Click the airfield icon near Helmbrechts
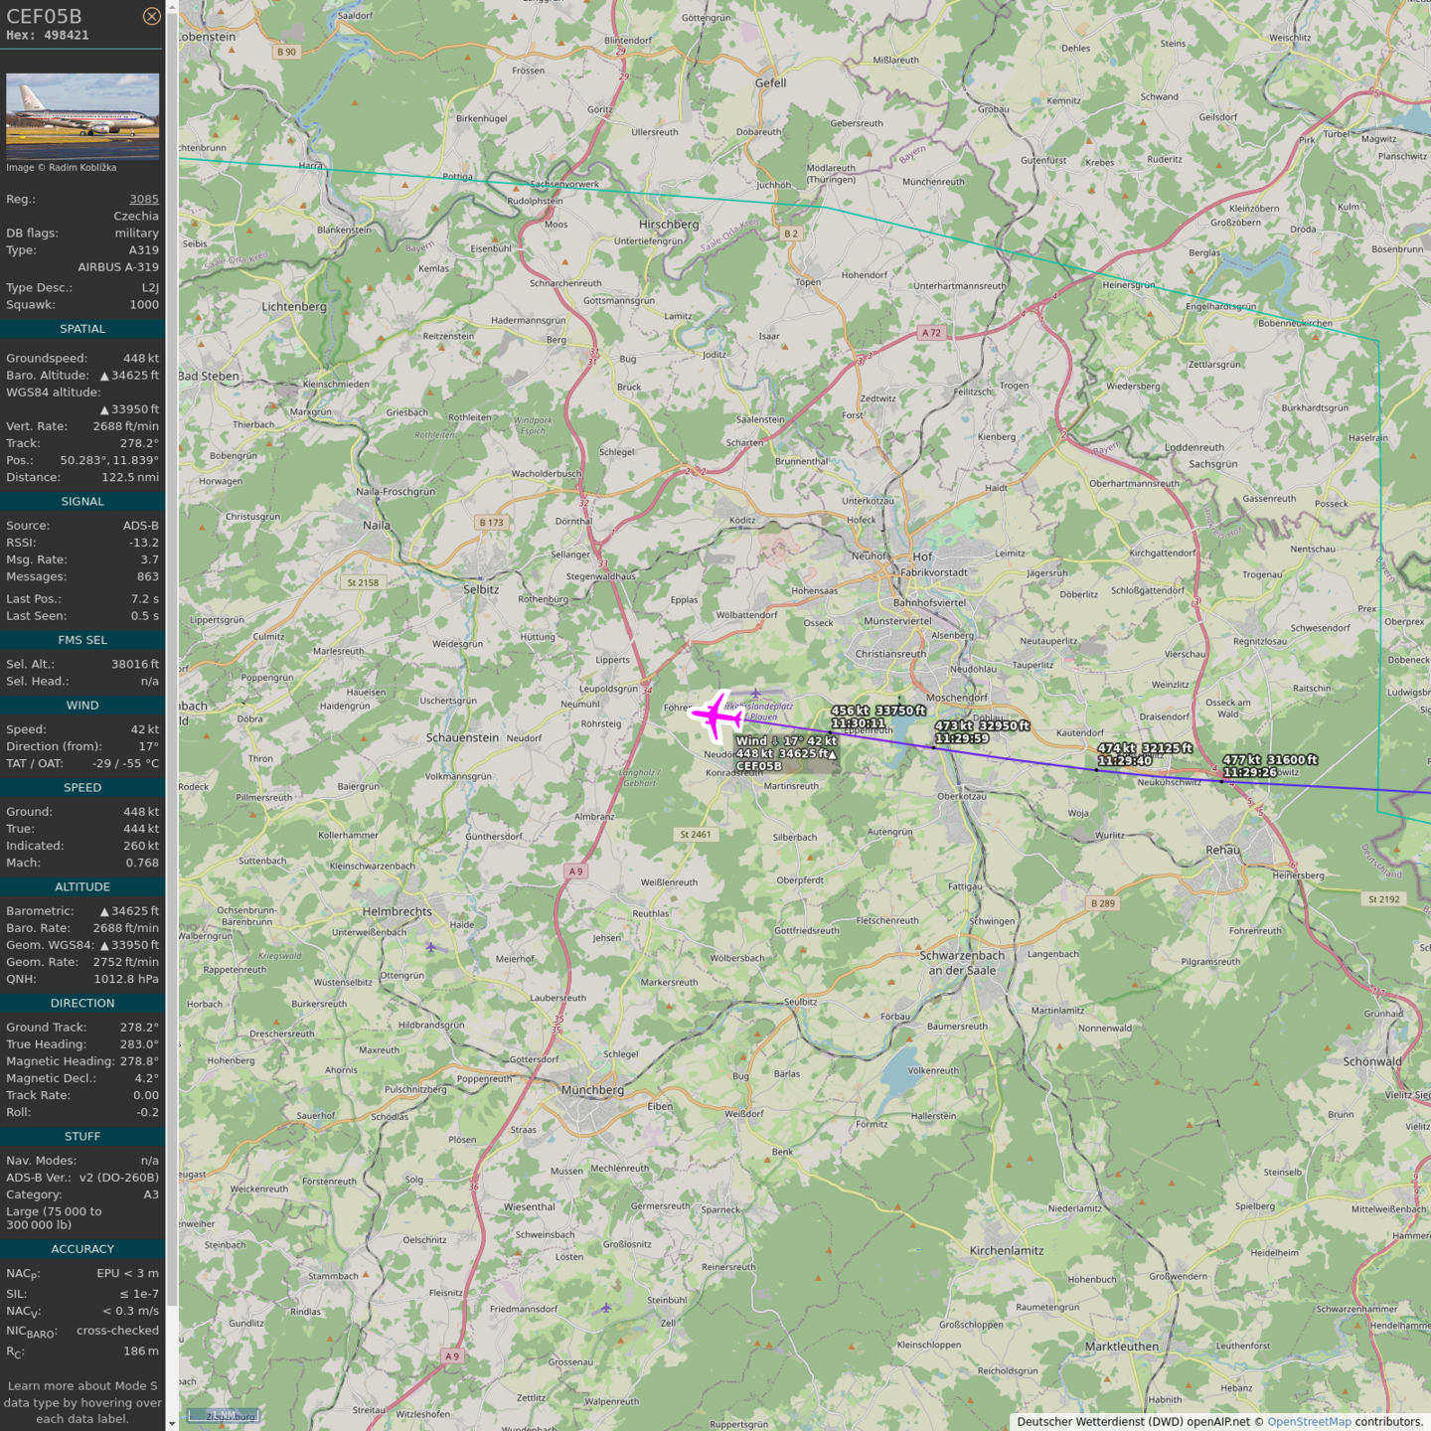The width and height of the screenshot is (1431, 1431). (430, 947)
